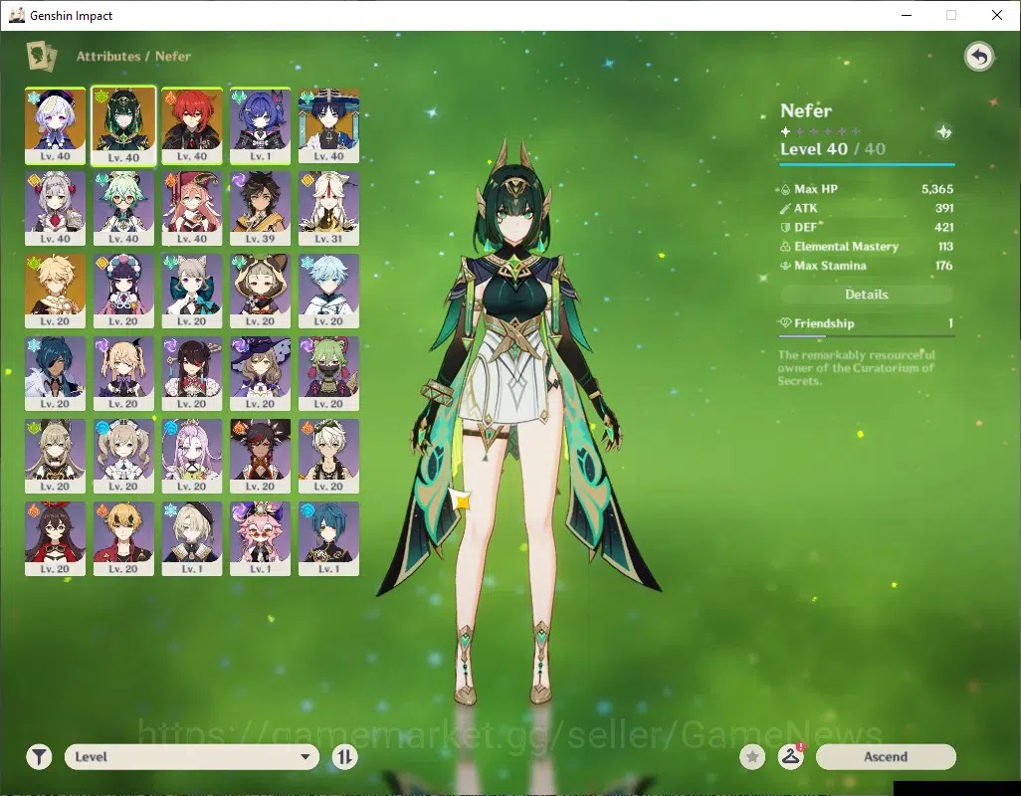Open the Details button
The width and height of the screenshot is (1021, 796).
[x=866, y=295]
